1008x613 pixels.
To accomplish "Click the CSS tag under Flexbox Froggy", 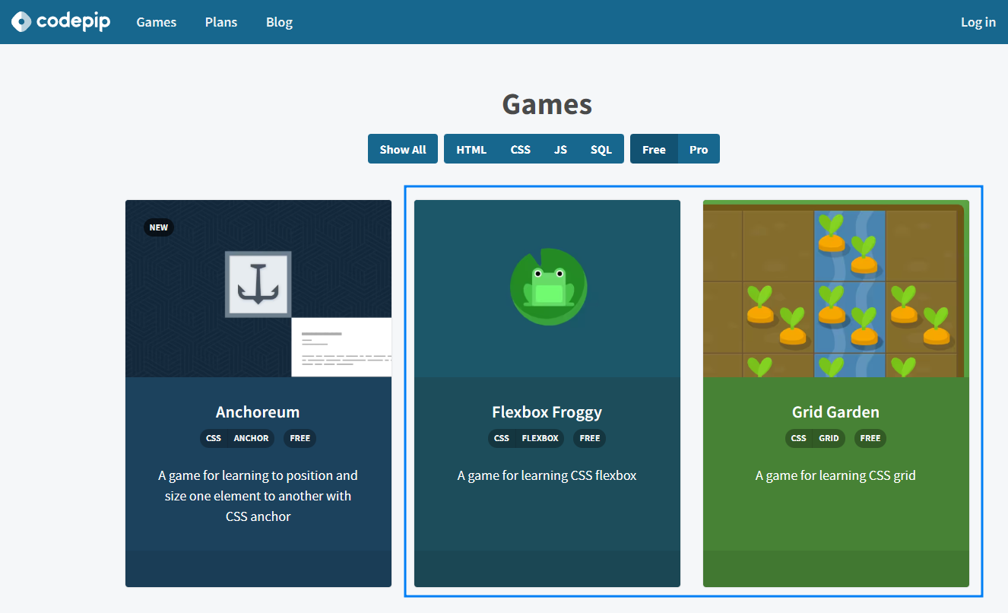I will coord(502,438).
